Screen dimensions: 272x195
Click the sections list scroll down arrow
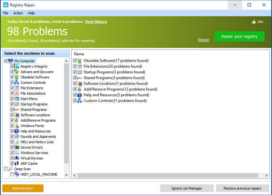coord(66,175)
